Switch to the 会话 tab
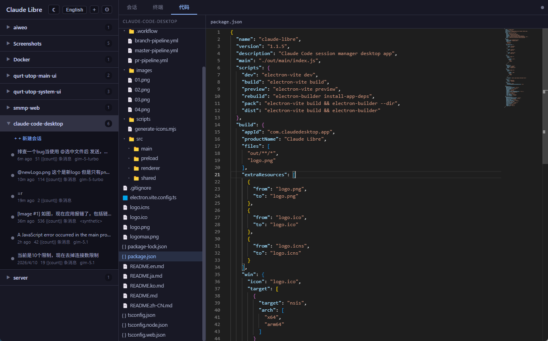The height and width of the screenshot is (341, 548). point(132,7)
